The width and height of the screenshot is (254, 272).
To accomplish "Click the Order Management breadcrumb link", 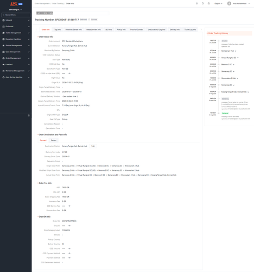I will [42, 4].
